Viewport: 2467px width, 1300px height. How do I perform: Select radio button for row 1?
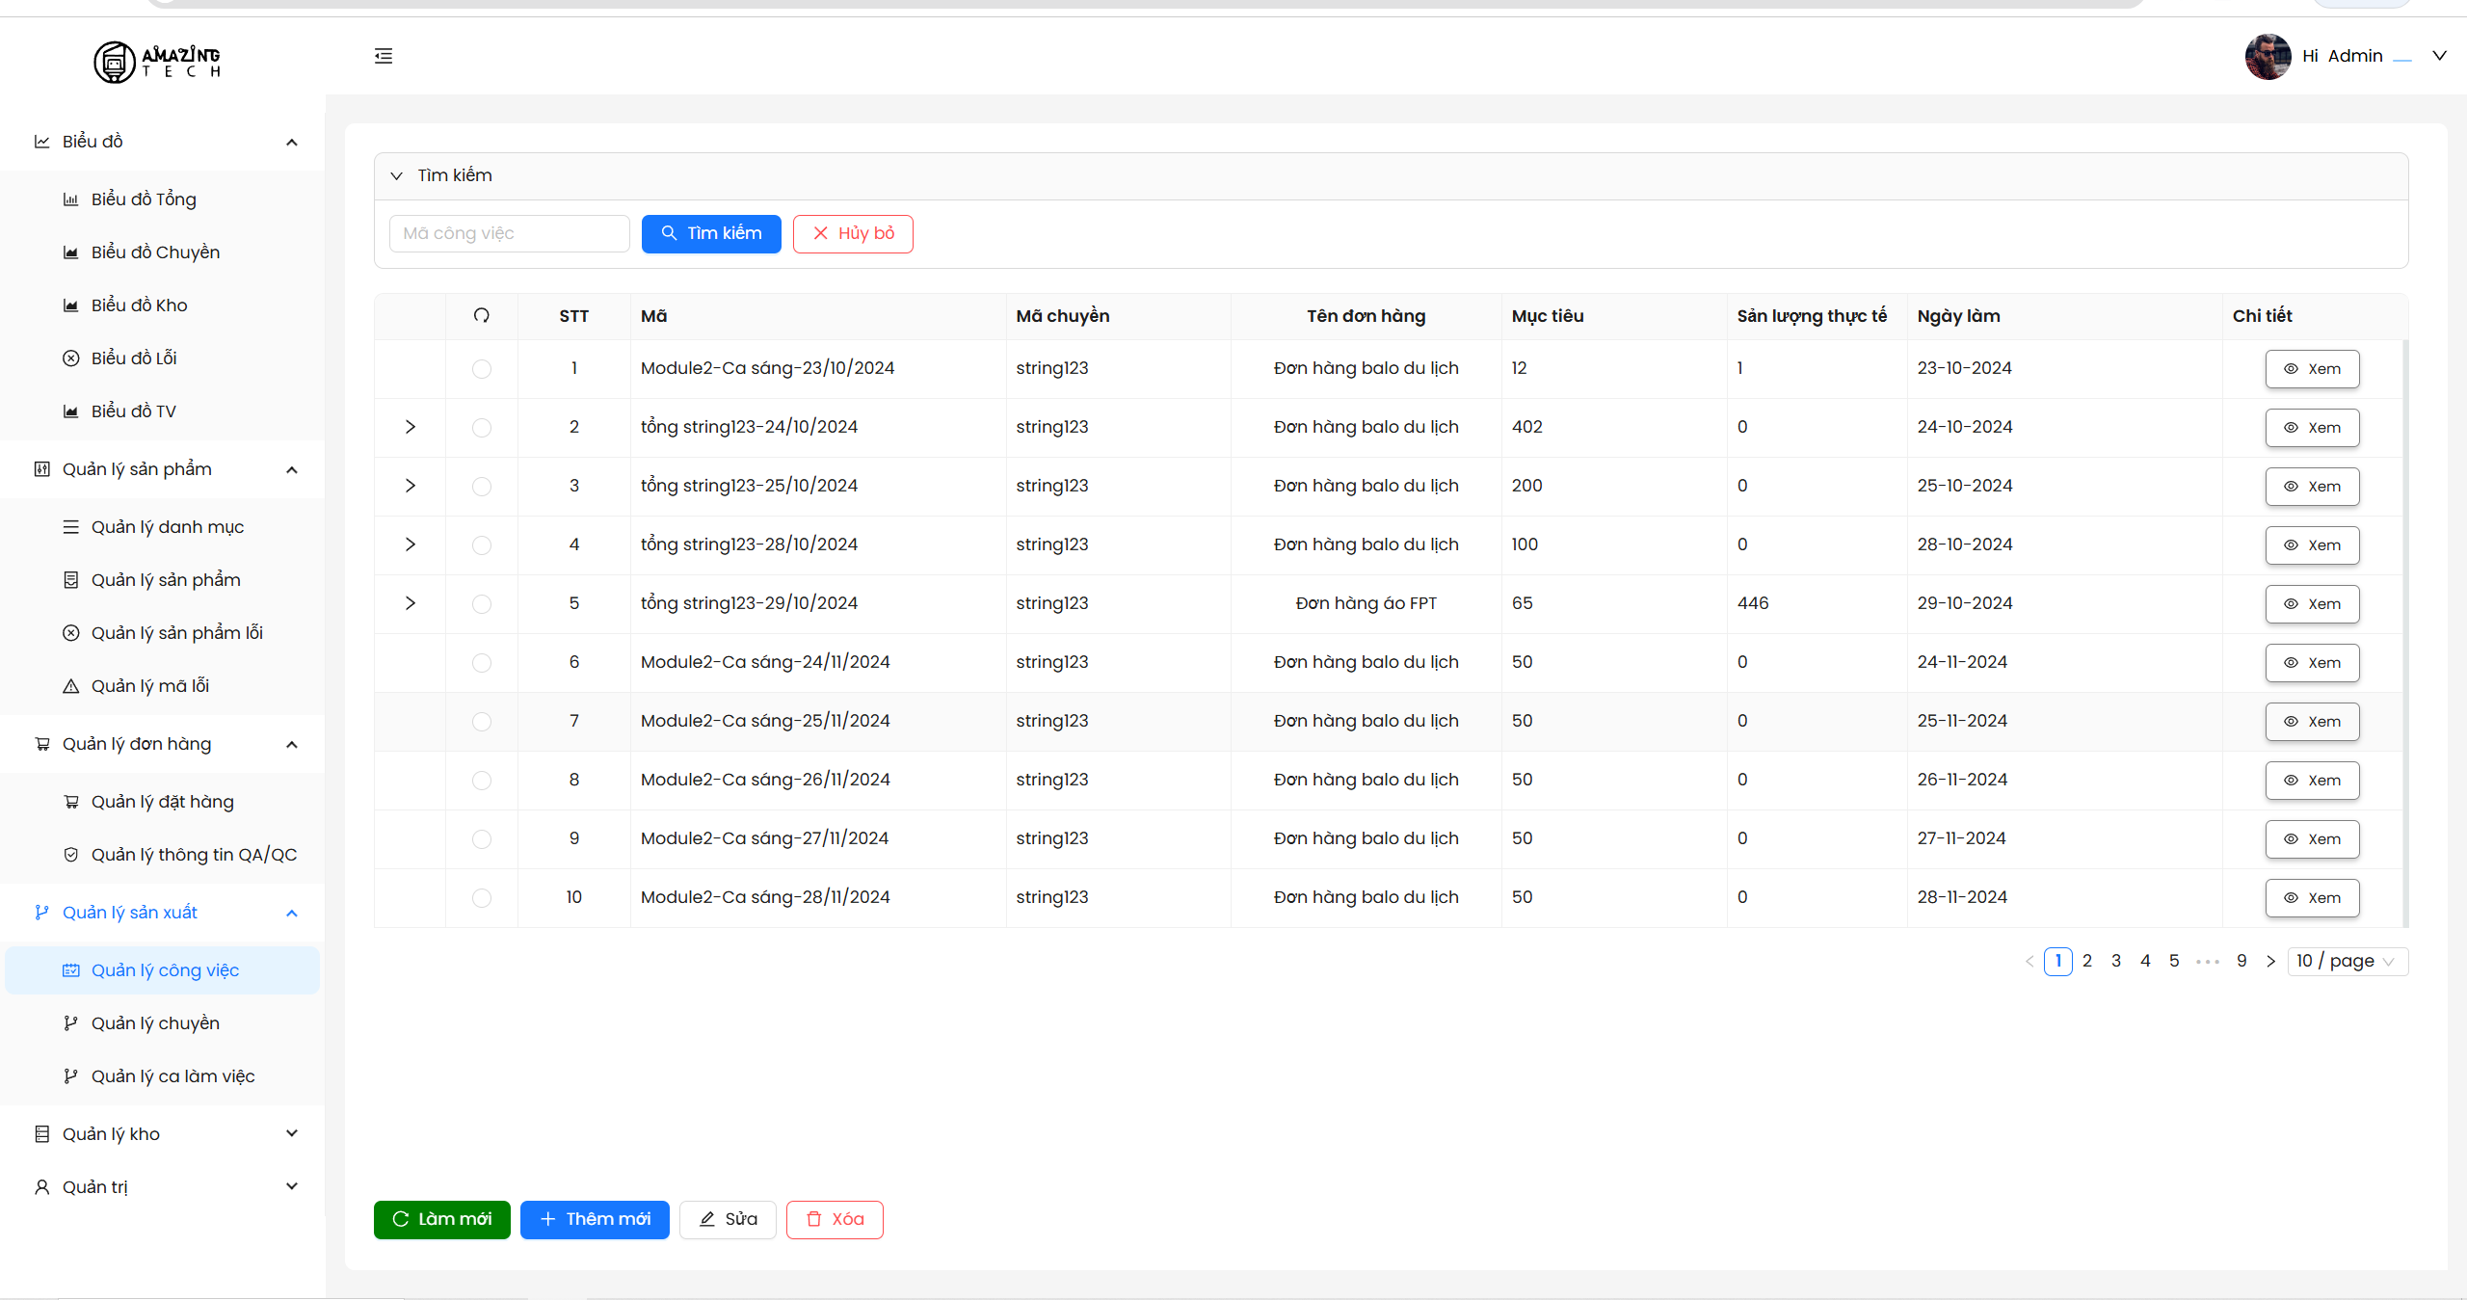[x=482, y=369]
